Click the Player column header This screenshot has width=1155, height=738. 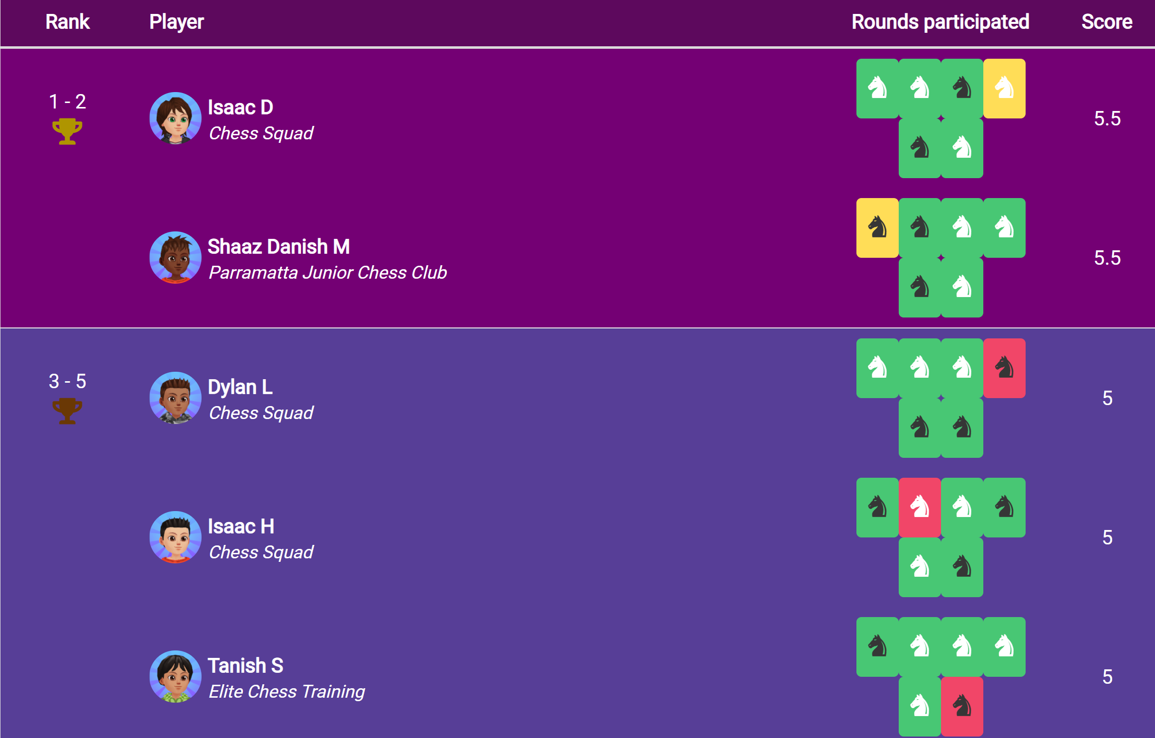(x=177, y=22)
